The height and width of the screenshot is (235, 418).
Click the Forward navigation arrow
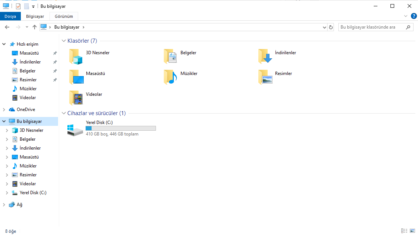click(18, 27)
